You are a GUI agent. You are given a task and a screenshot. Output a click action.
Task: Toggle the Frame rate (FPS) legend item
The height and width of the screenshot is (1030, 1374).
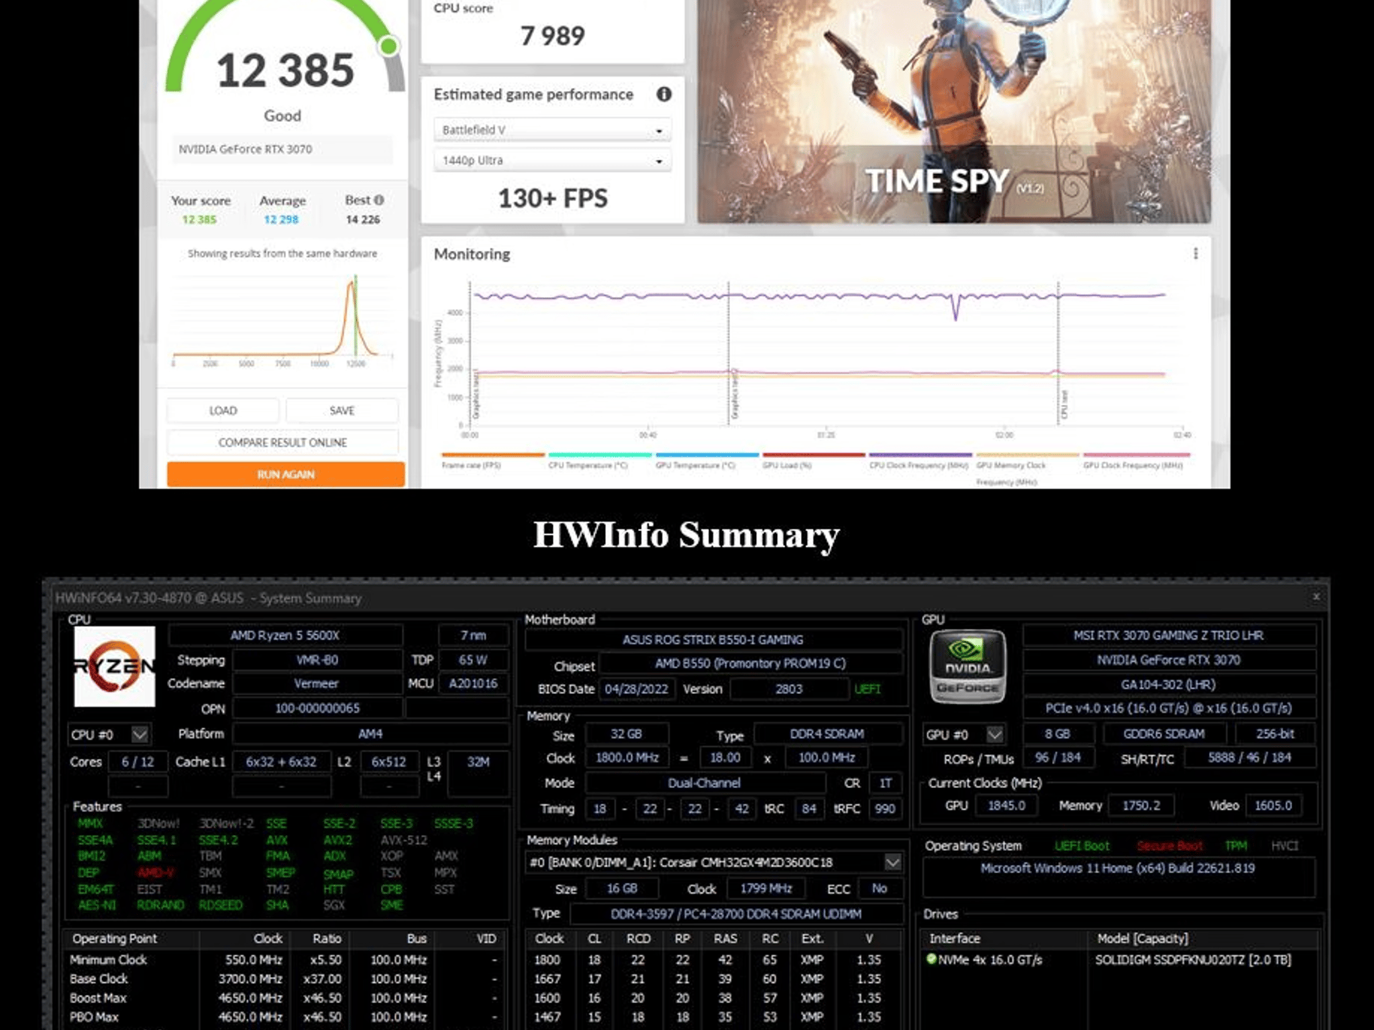492,461
